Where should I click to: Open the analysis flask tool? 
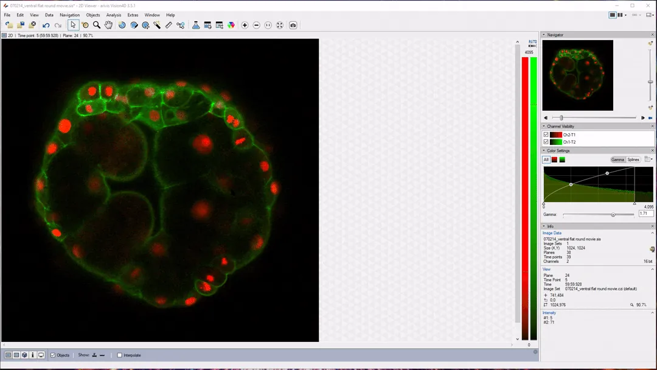coord(196,25)
